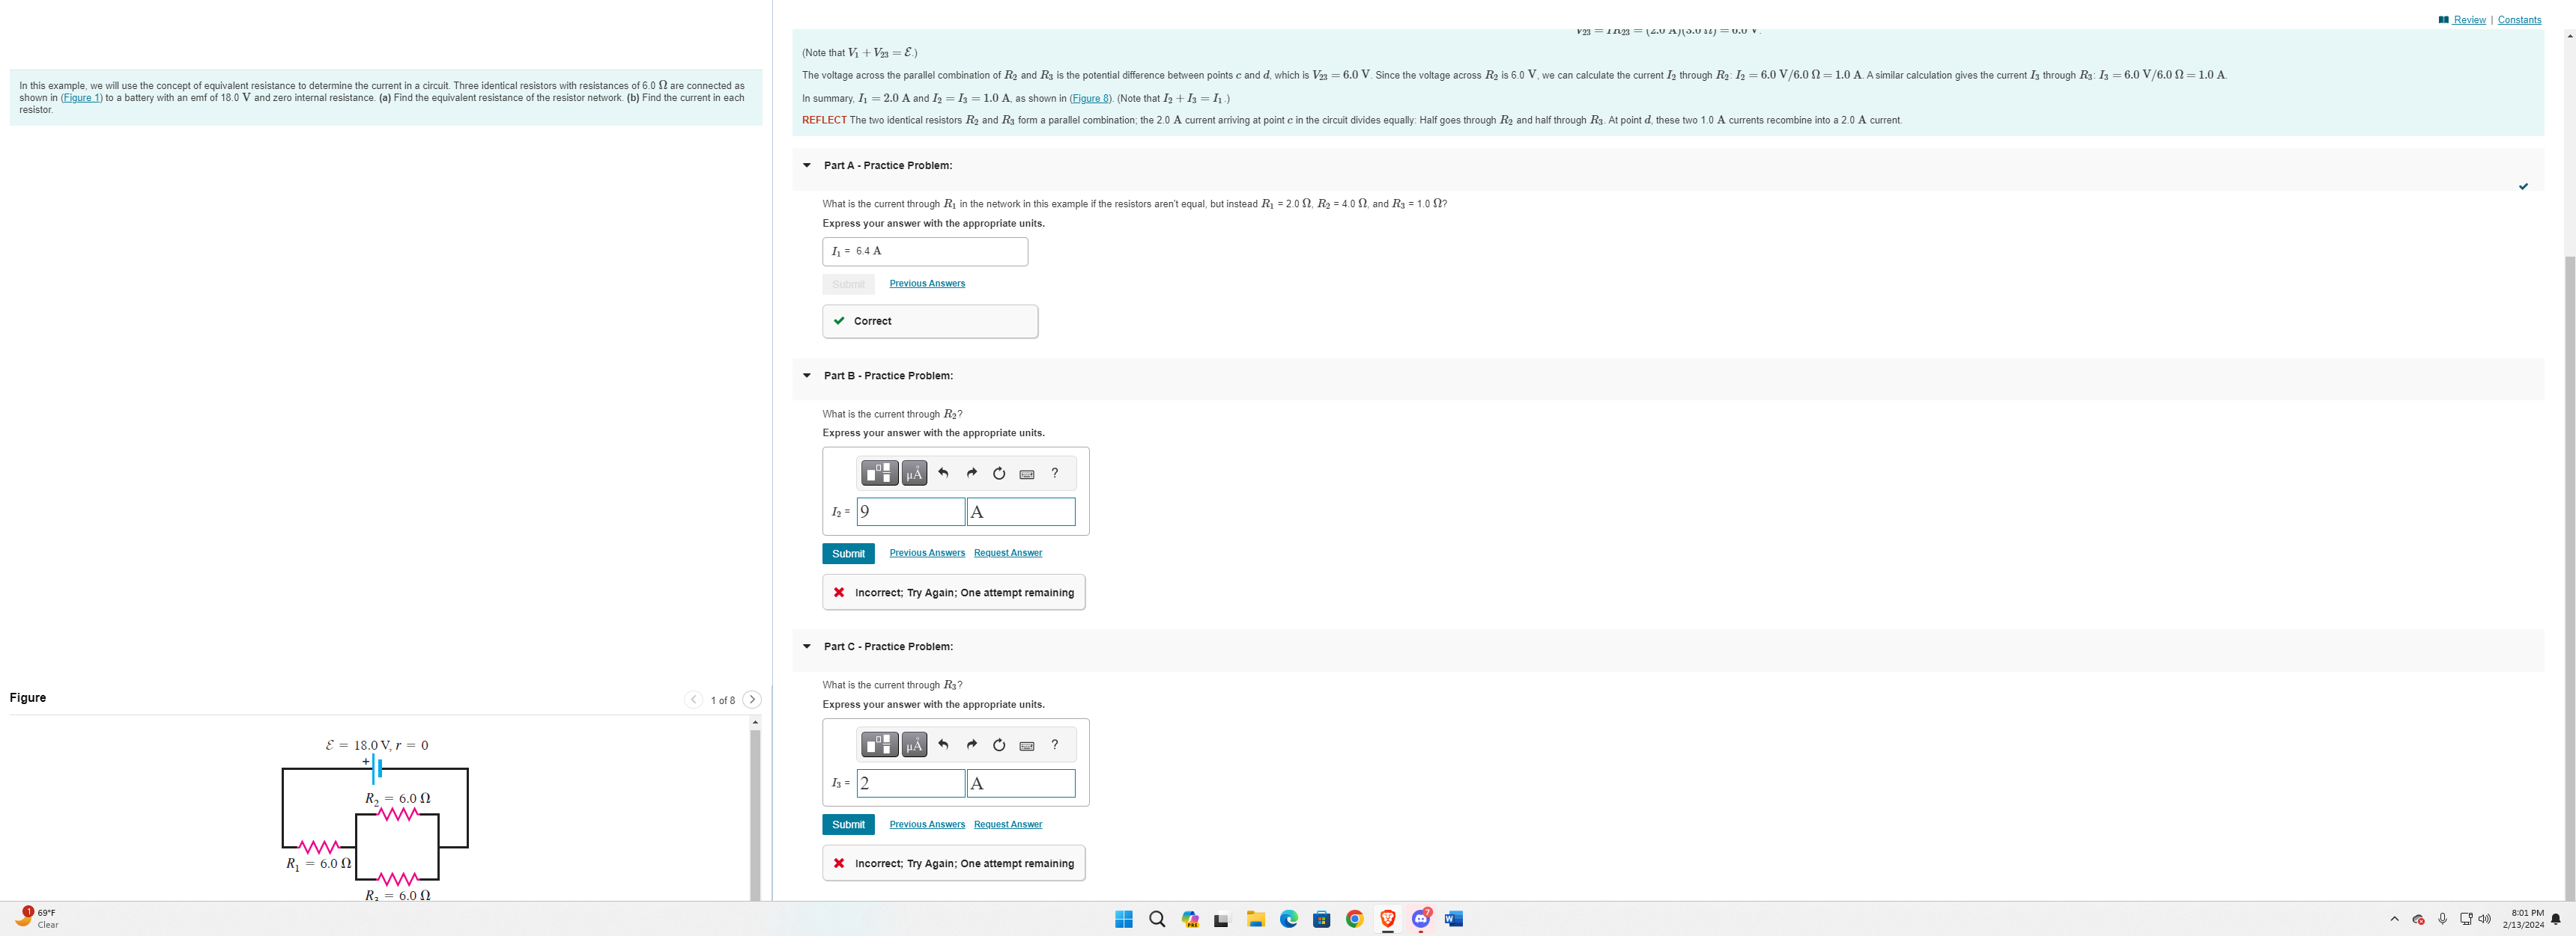Viewport: 2576px width, 936px height.
Task: Click the help question-mark icon in Part C
Action: tap(1054, 744)
